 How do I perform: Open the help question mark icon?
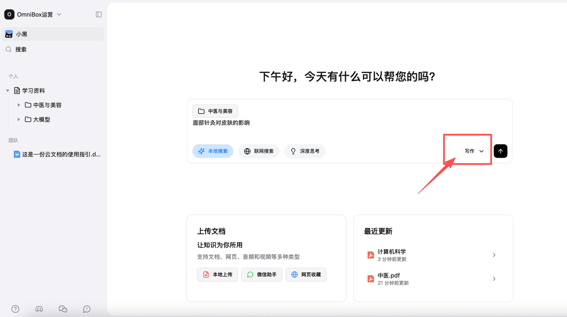[x=15, y=309]
